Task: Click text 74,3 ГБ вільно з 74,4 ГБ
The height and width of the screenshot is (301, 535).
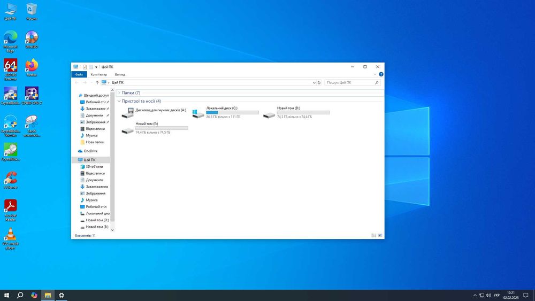Action: (x=294, y=117)
